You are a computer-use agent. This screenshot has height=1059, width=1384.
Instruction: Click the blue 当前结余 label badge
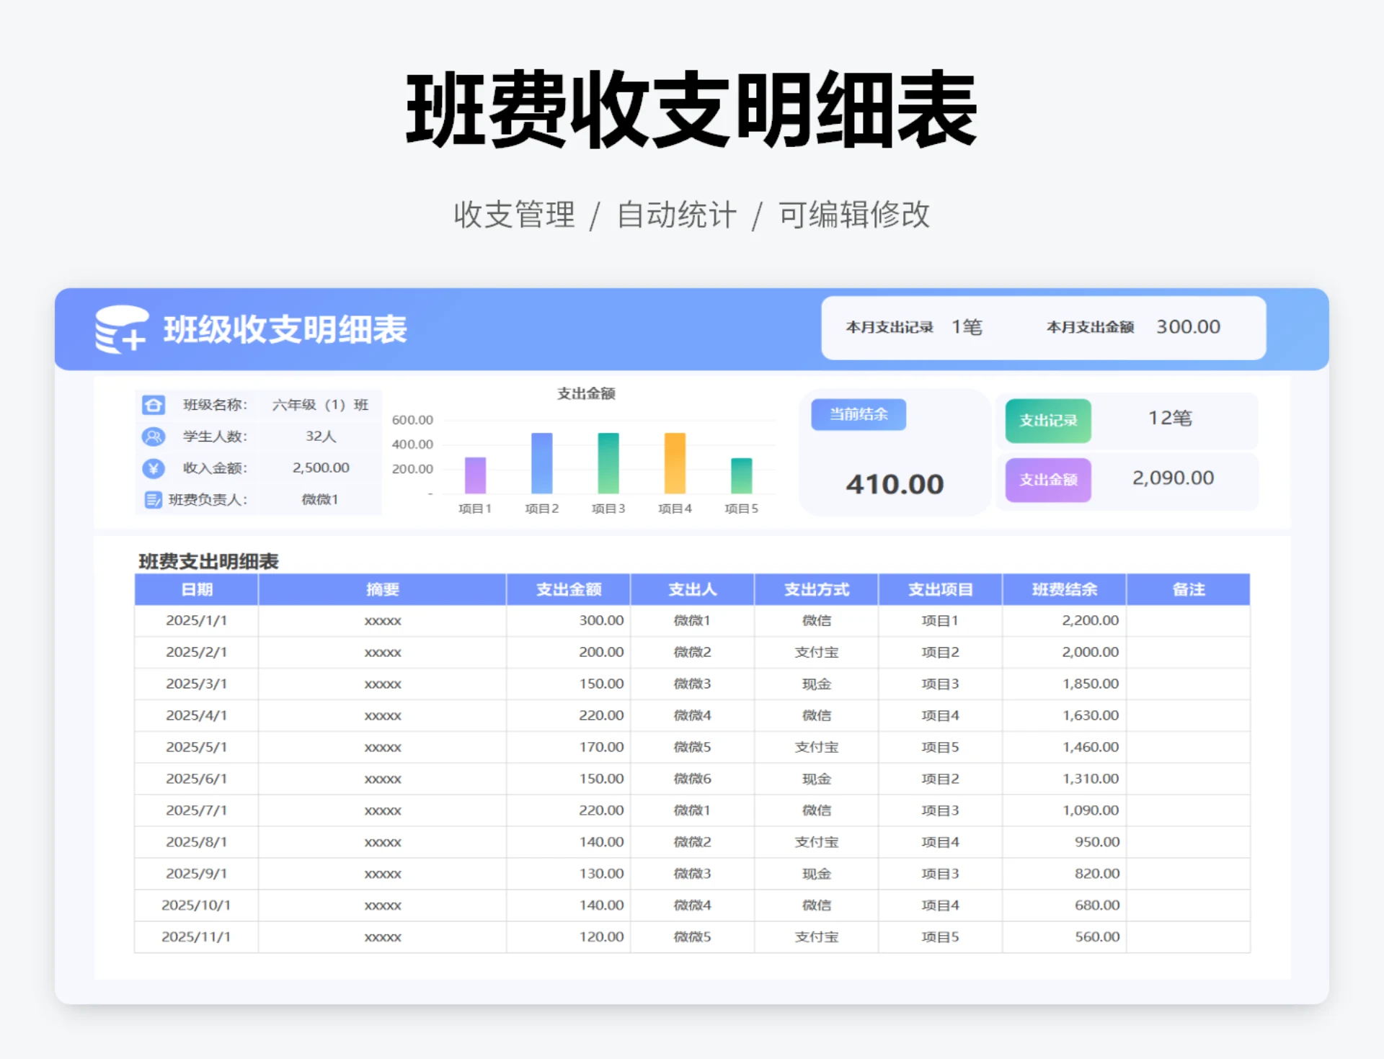pos(858,414)
